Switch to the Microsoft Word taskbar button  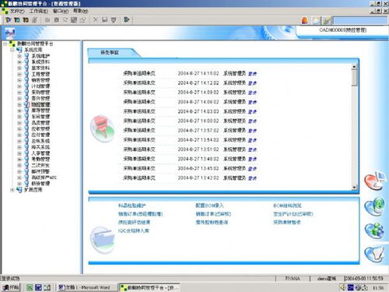click(x=85, y=287)
